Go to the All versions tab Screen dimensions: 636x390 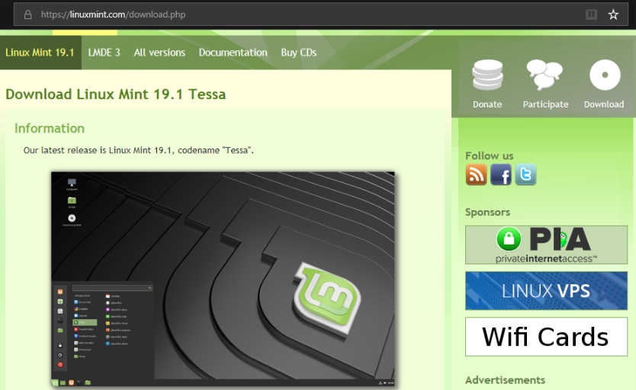click(x=159, y=53)
